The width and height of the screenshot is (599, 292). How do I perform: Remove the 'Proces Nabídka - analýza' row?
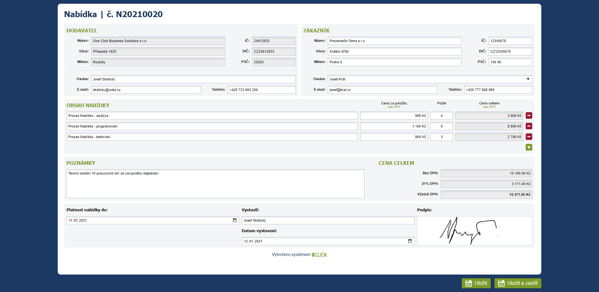point(529,116)
